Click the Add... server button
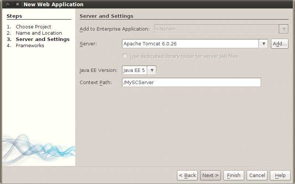Image resolution: width=295 pixels, height=184 pixels. (280, 44)
